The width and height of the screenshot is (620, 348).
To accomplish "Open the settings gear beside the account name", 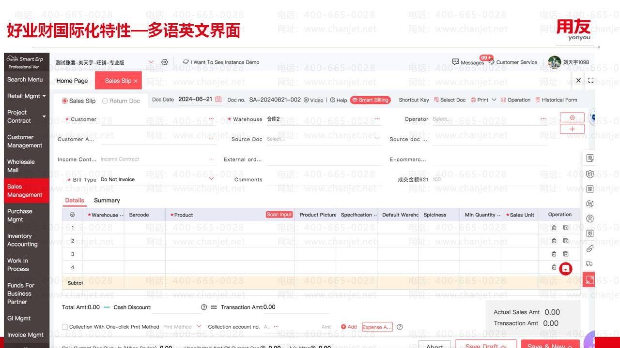I will click(165, 62).
